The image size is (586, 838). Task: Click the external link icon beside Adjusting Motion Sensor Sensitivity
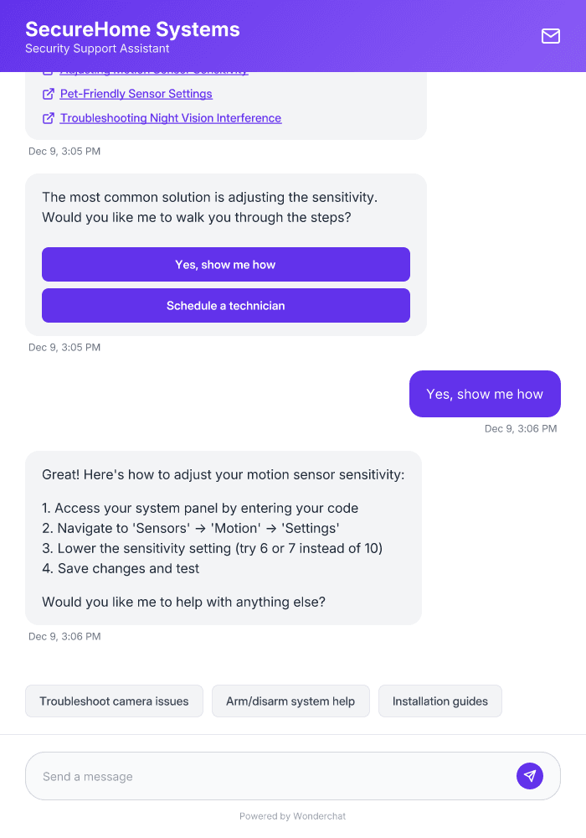click(x=47, y=70)
